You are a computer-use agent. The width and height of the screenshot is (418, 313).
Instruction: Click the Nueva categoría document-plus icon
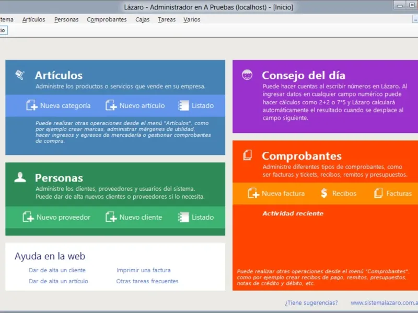click(x=32, y=105)
